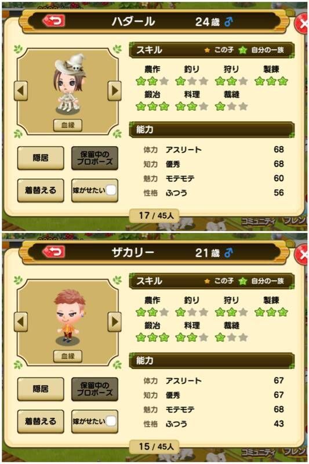Open ザカリー's 保留中のプロポーズ pending proposals
Image resolution: width=309 pixels, height=464 pixels.
point(94,389)
